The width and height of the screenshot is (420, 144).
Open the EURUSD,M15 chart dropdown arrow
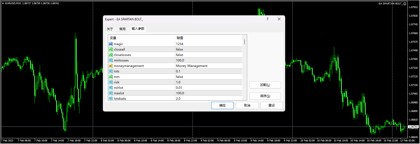point(3,3)
